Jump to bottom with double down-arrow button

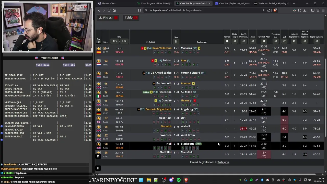click(x=98, y=168)
